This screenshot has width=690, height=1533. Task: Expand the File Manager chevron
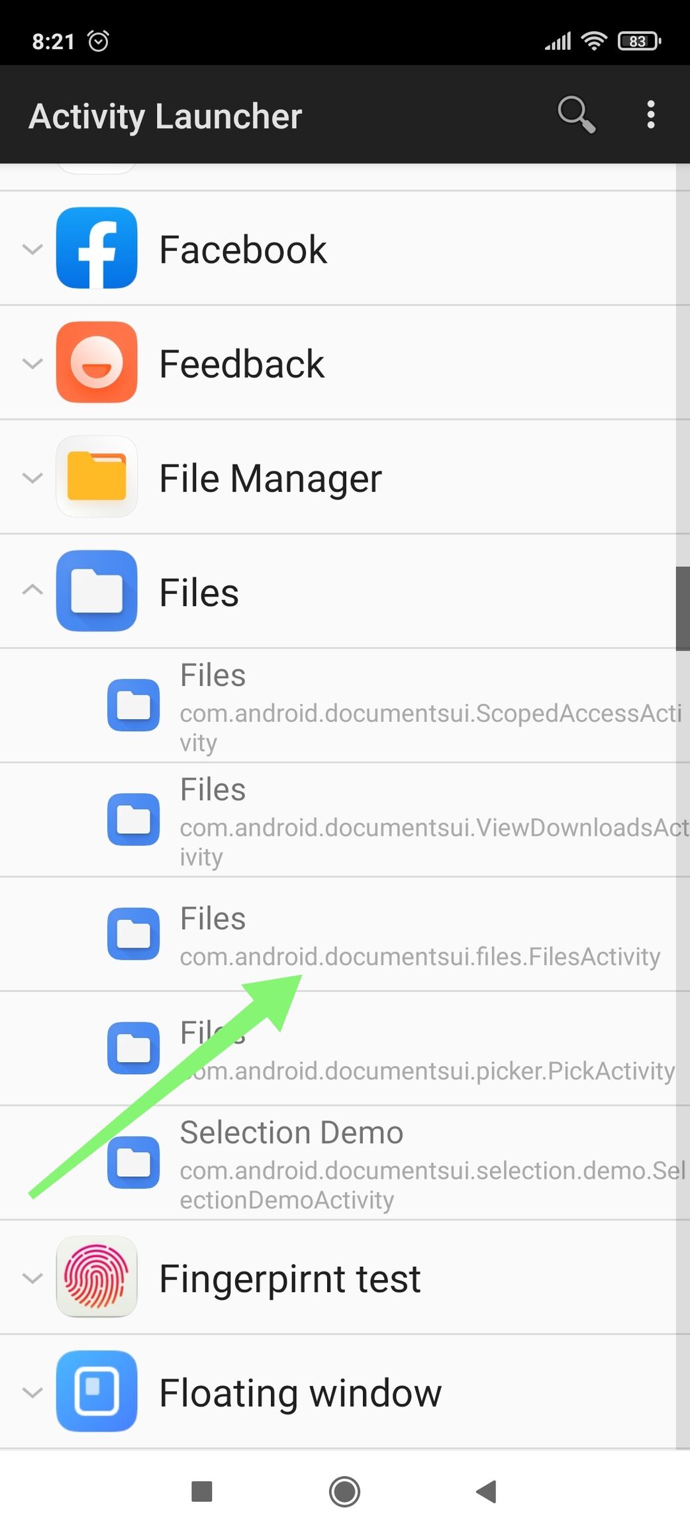(32, 477)
